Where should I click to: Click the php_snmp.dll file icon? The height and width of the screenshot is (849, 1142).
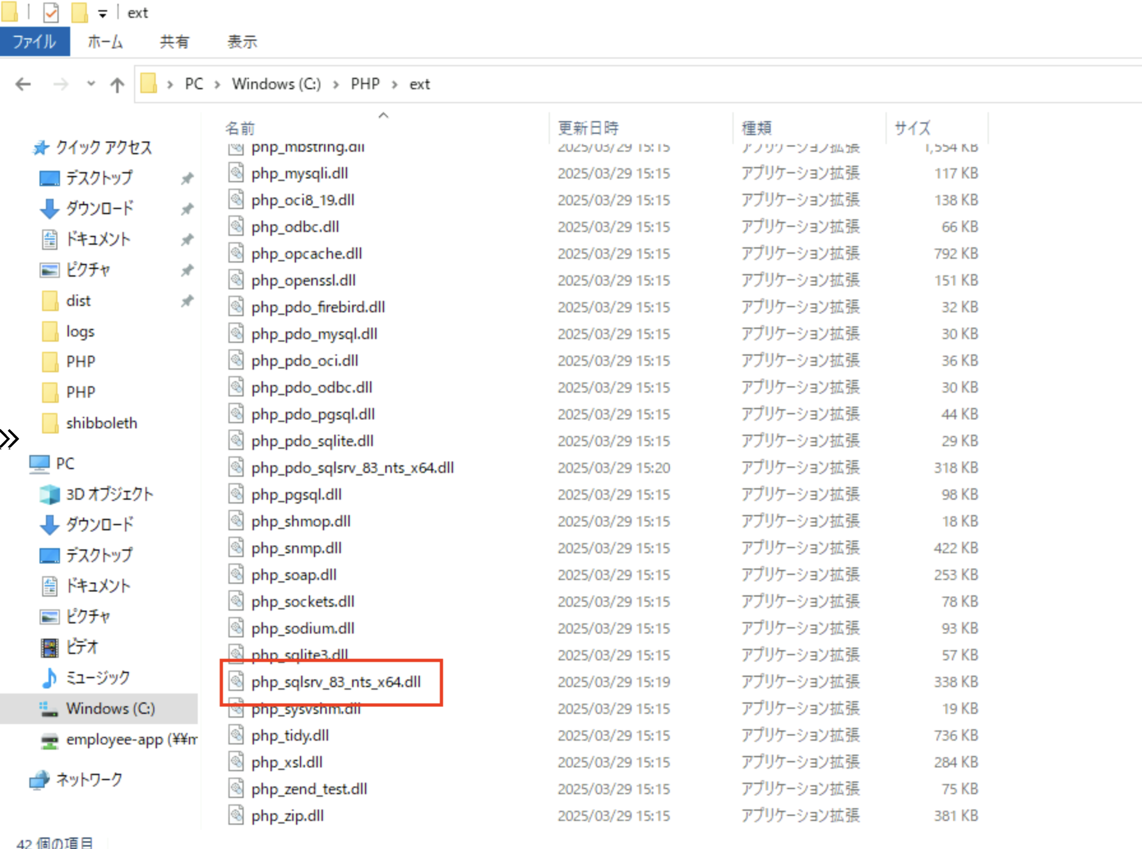[x=237, y=548]
